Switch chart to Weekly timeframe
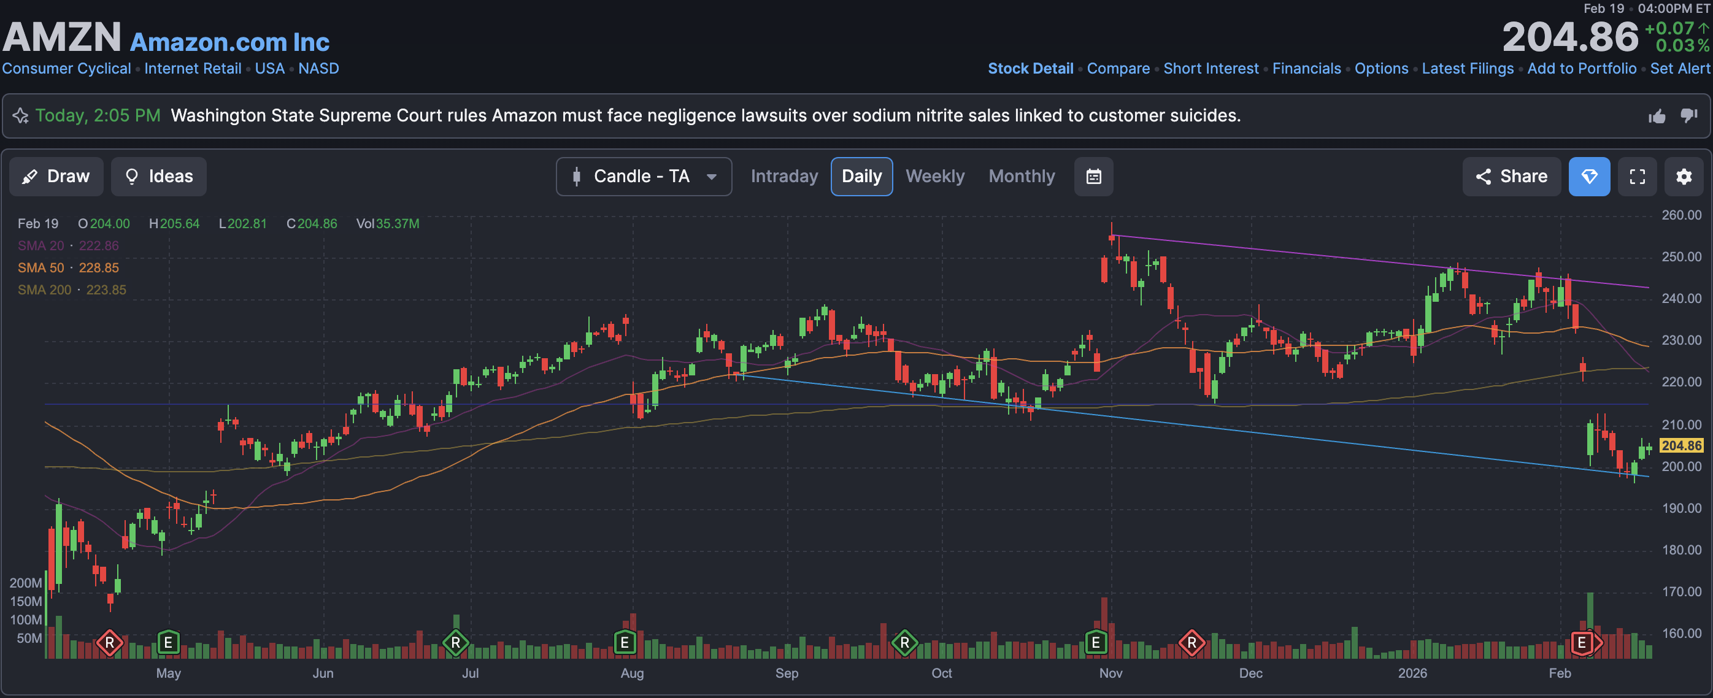1713x698 pixels. pyautogui.click(x=934, y=176)
